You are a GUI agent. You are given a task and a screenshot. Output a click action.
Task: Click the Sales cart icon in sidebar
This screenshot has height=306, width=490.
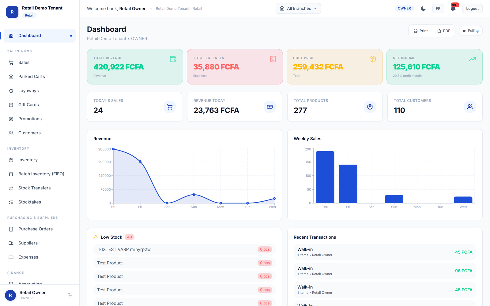point(11,63)
